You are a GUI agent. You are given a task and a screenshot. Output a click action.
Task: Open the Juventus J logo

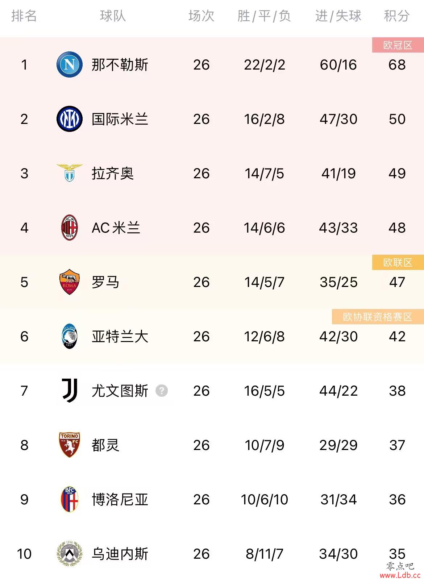click(x=69, y=391)
